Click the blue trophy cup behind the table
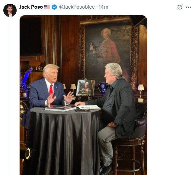Image resolution: width=194 pixels, height=175 pixels. click(103, 88)
